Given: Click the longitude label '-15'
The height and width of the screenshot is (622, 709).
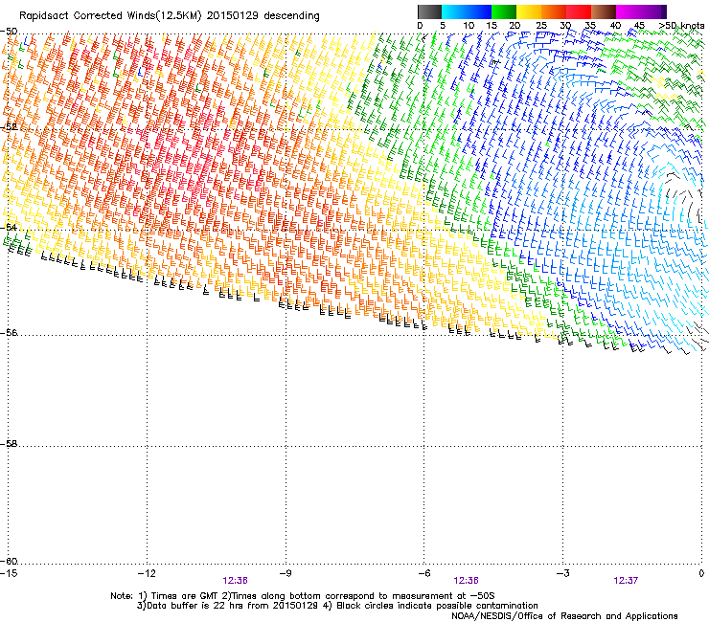Looking at the screenshot, I should coord(9,573).
